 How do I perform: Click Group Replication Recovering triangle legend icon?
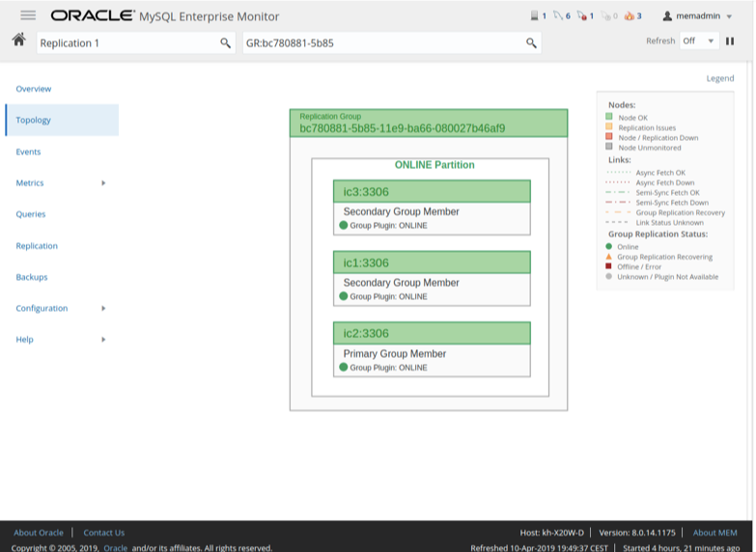tap(608, 256)
